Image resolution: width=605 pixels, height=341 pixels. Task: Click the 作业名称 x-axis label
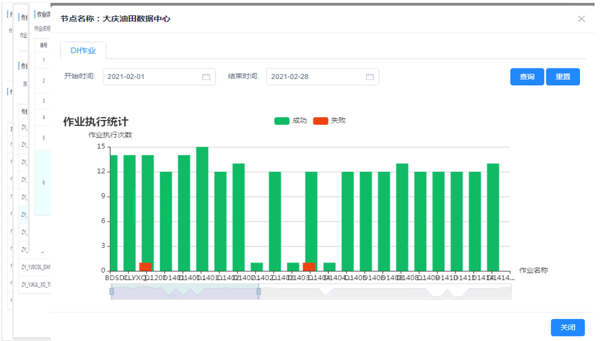pyautogui.click(x=534, y=270)
